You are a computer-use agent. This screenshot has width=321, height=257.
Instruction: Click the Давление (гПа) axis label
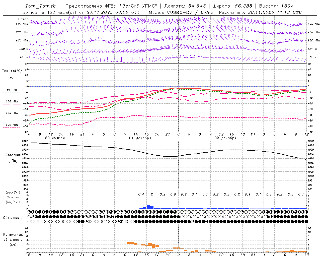[x=13, y=158]
